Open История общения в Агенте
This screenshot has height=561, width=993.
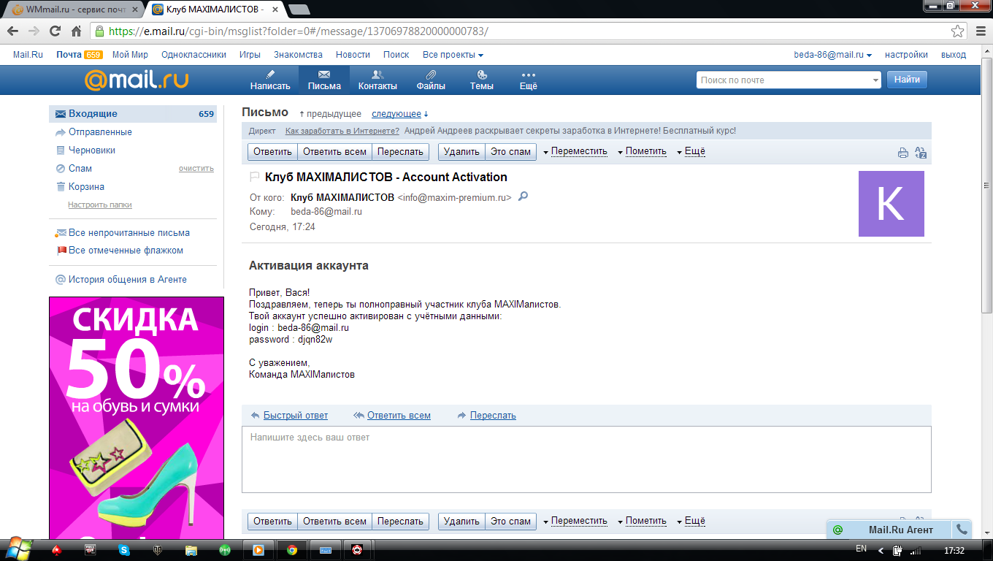click(x=128, y=280)
